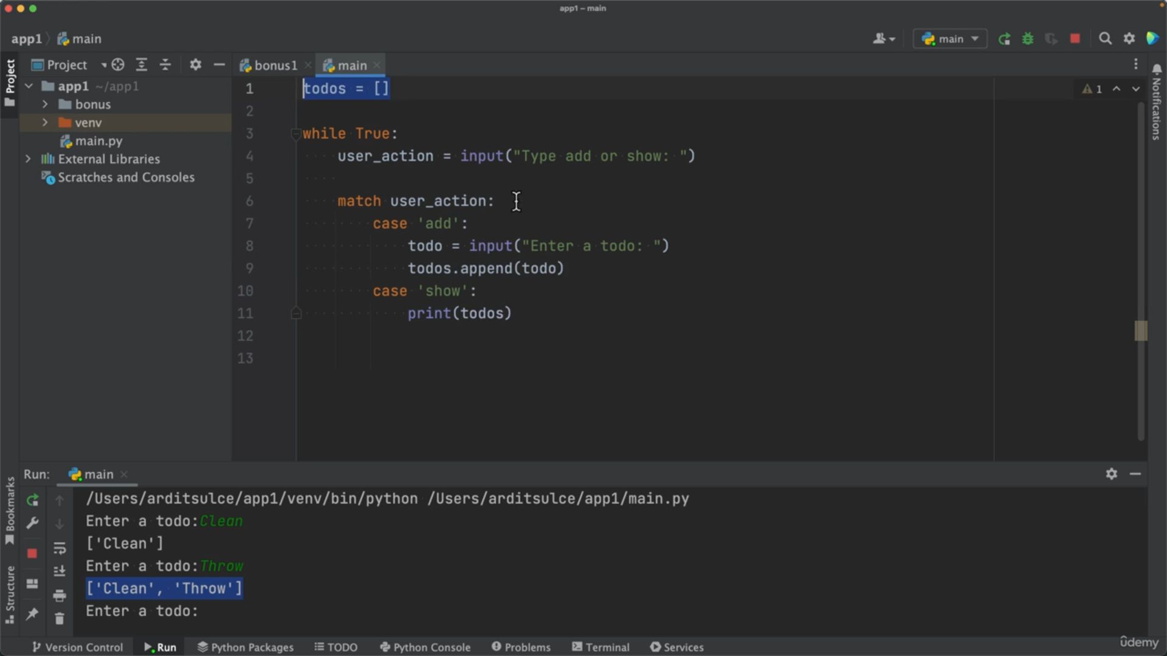Screen dimensions: 1167x656
Task: Toggle Structure tool window
Action: point(10,595)
